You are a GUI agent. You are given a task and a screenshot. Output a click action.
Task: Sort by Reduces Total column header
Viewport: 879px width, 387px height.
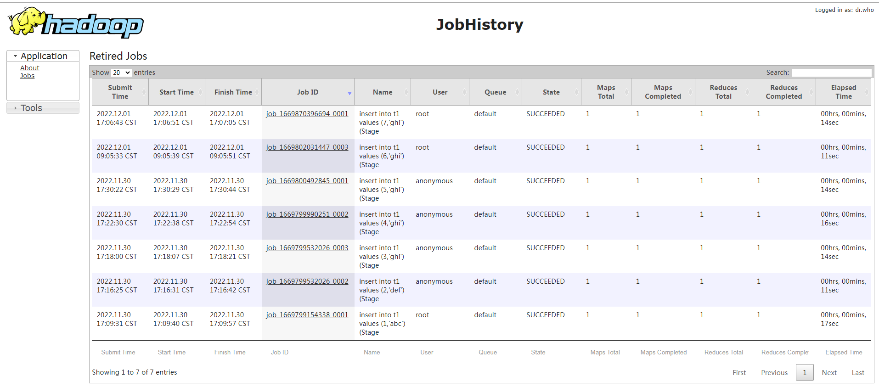point(723,92)
